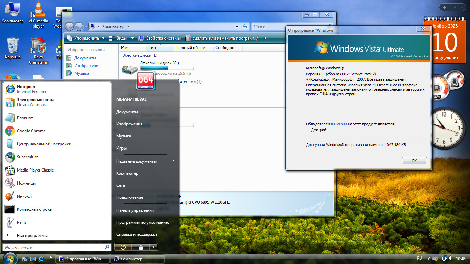Viewport: 470px width, 264px height.
Task: Open Панель управления from Start menu
Action: (135, 210)
